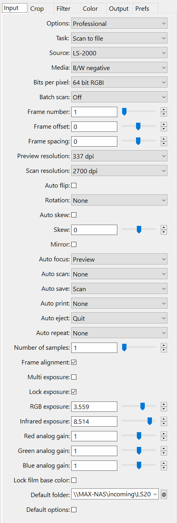The height and width of the screenshot is (523, 177).
Task: Enable Lock film base color checkbox
Action: click(74, 480)
